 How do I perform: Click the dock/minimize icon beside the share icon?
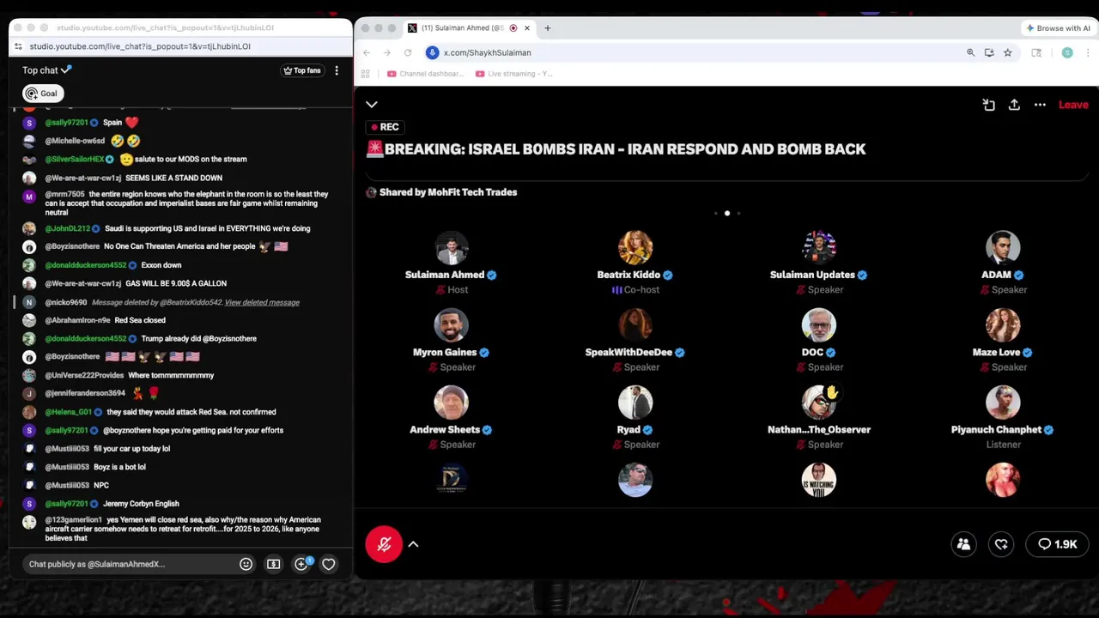click(x=989, y=105)
